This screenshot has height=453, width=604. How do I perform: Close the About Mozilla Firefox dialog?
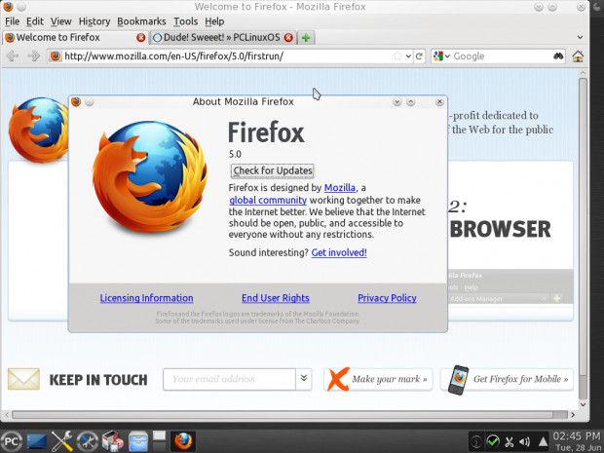[x=439, y=101]
